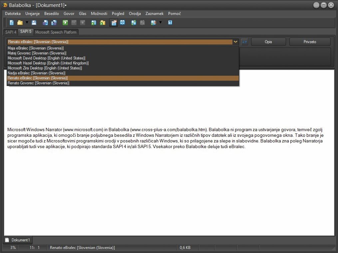Click the split and convert to audio icon
This screenshot has height=253, width=338.
(x=54, y=23)
